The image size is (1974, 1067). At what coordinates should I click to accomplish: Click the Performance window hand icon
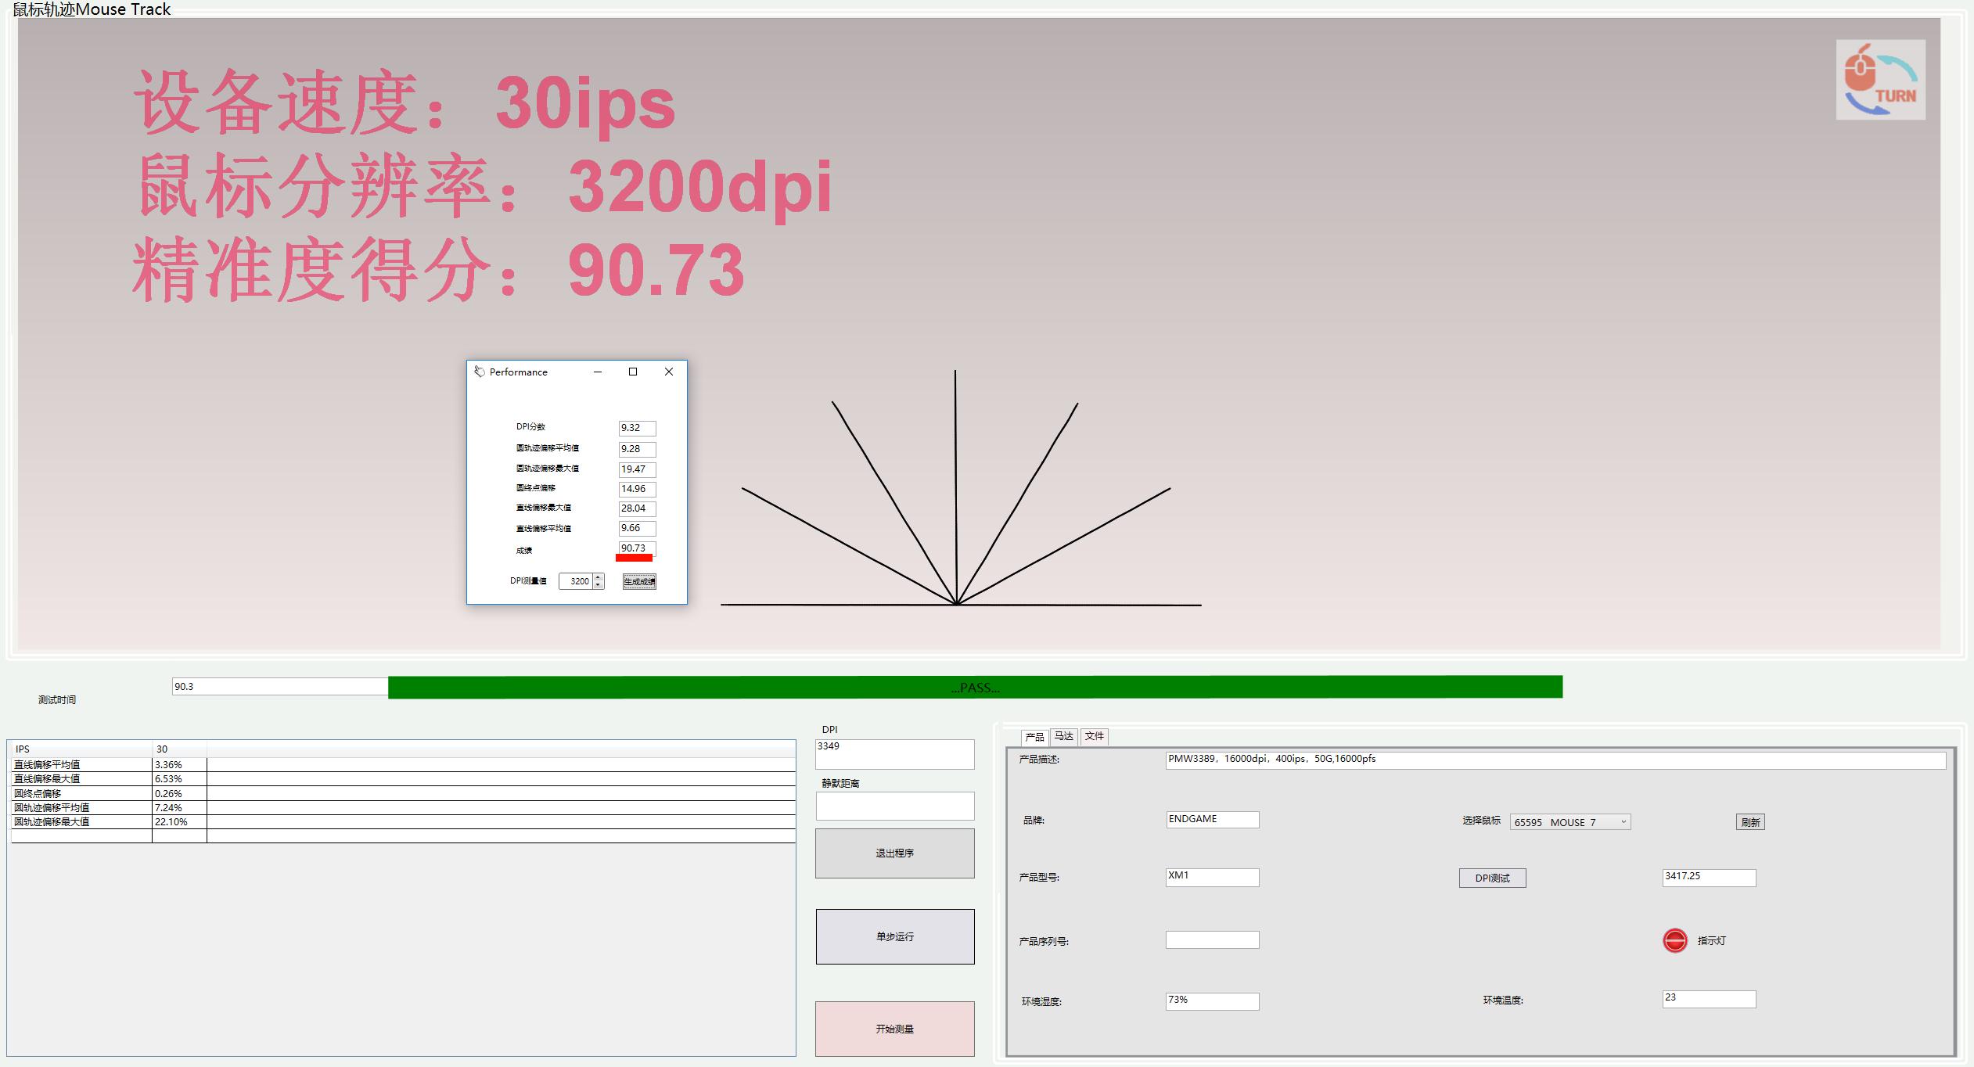[479, 372]
